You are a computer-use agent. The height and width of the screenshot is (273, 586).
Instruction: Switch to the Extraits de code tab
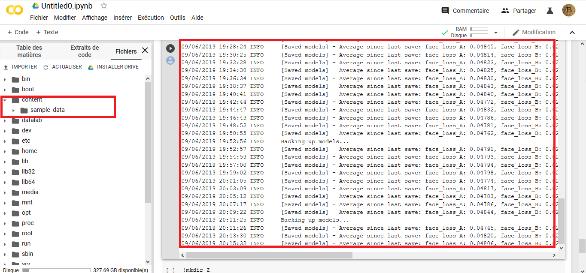pos(84,51)
